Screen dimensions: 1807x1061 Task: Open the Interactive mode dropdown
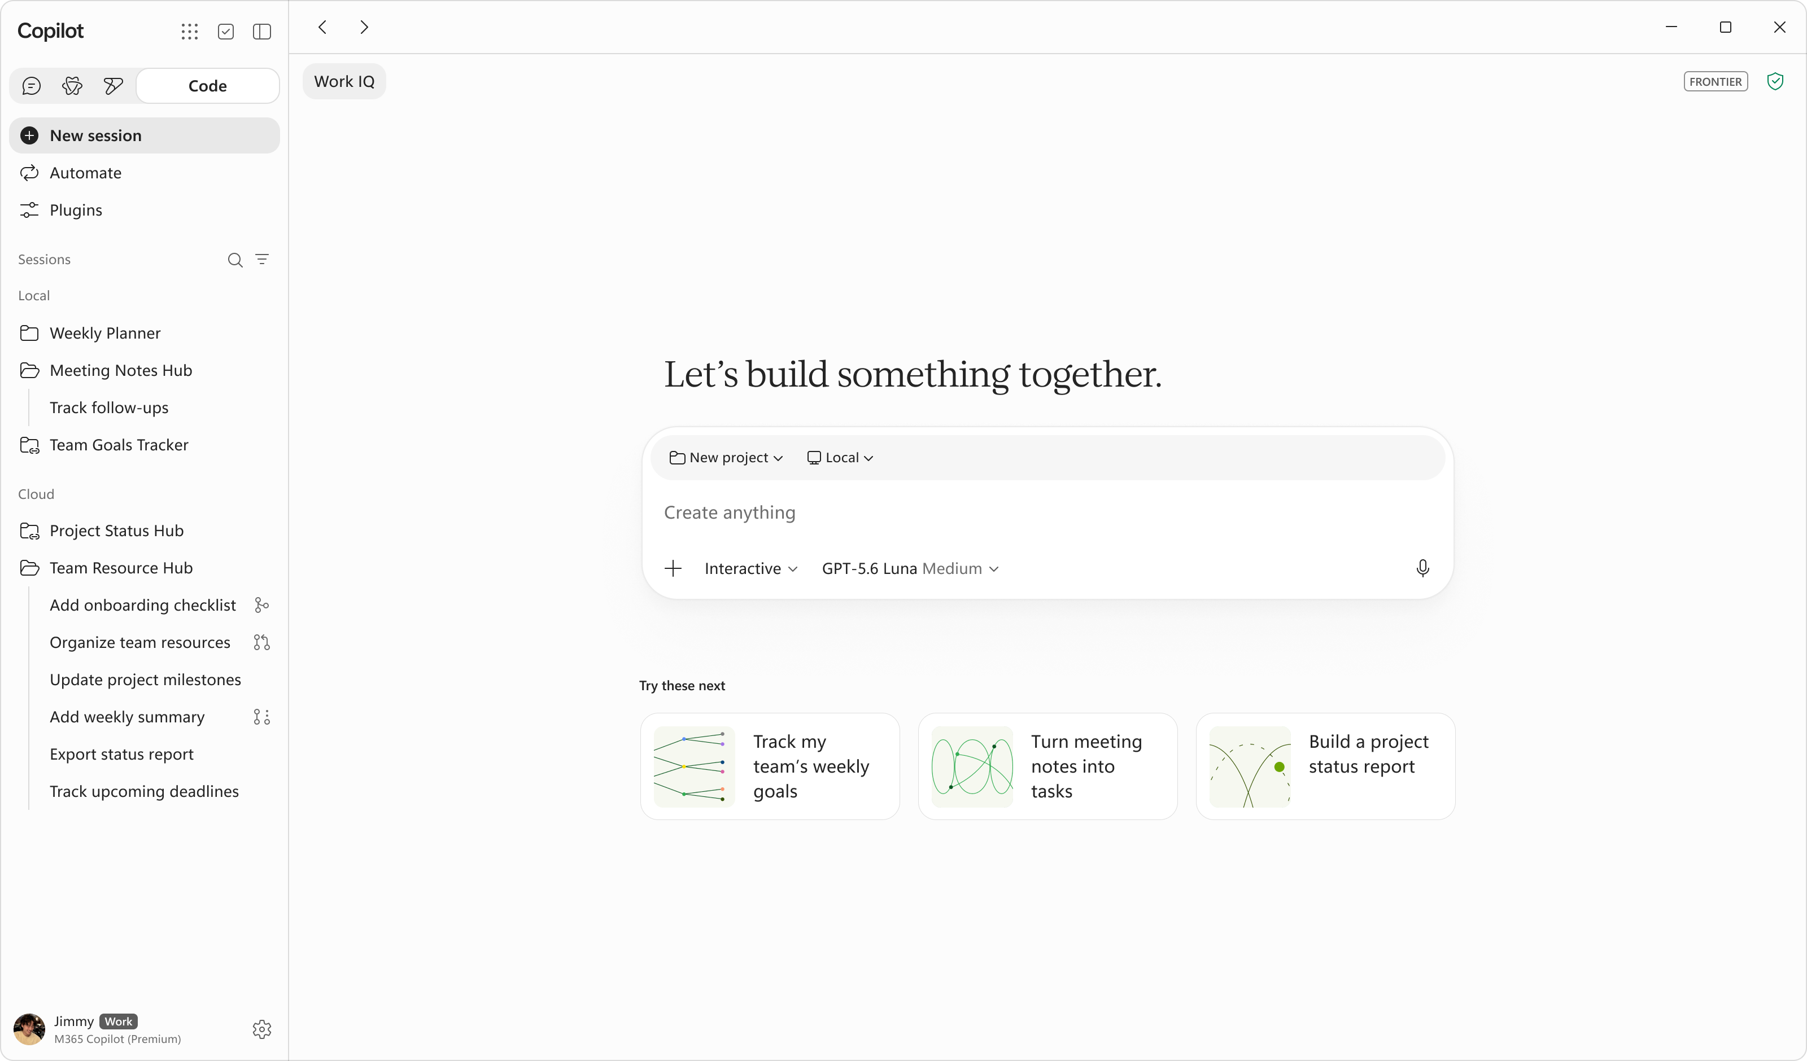pyautogui.click(x=751, y=569)
